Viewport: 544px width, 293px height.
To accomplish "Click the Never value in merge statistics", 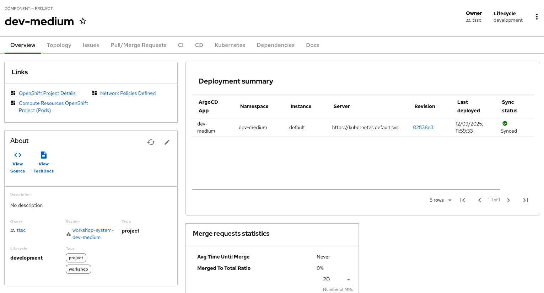I will point(323,257).
